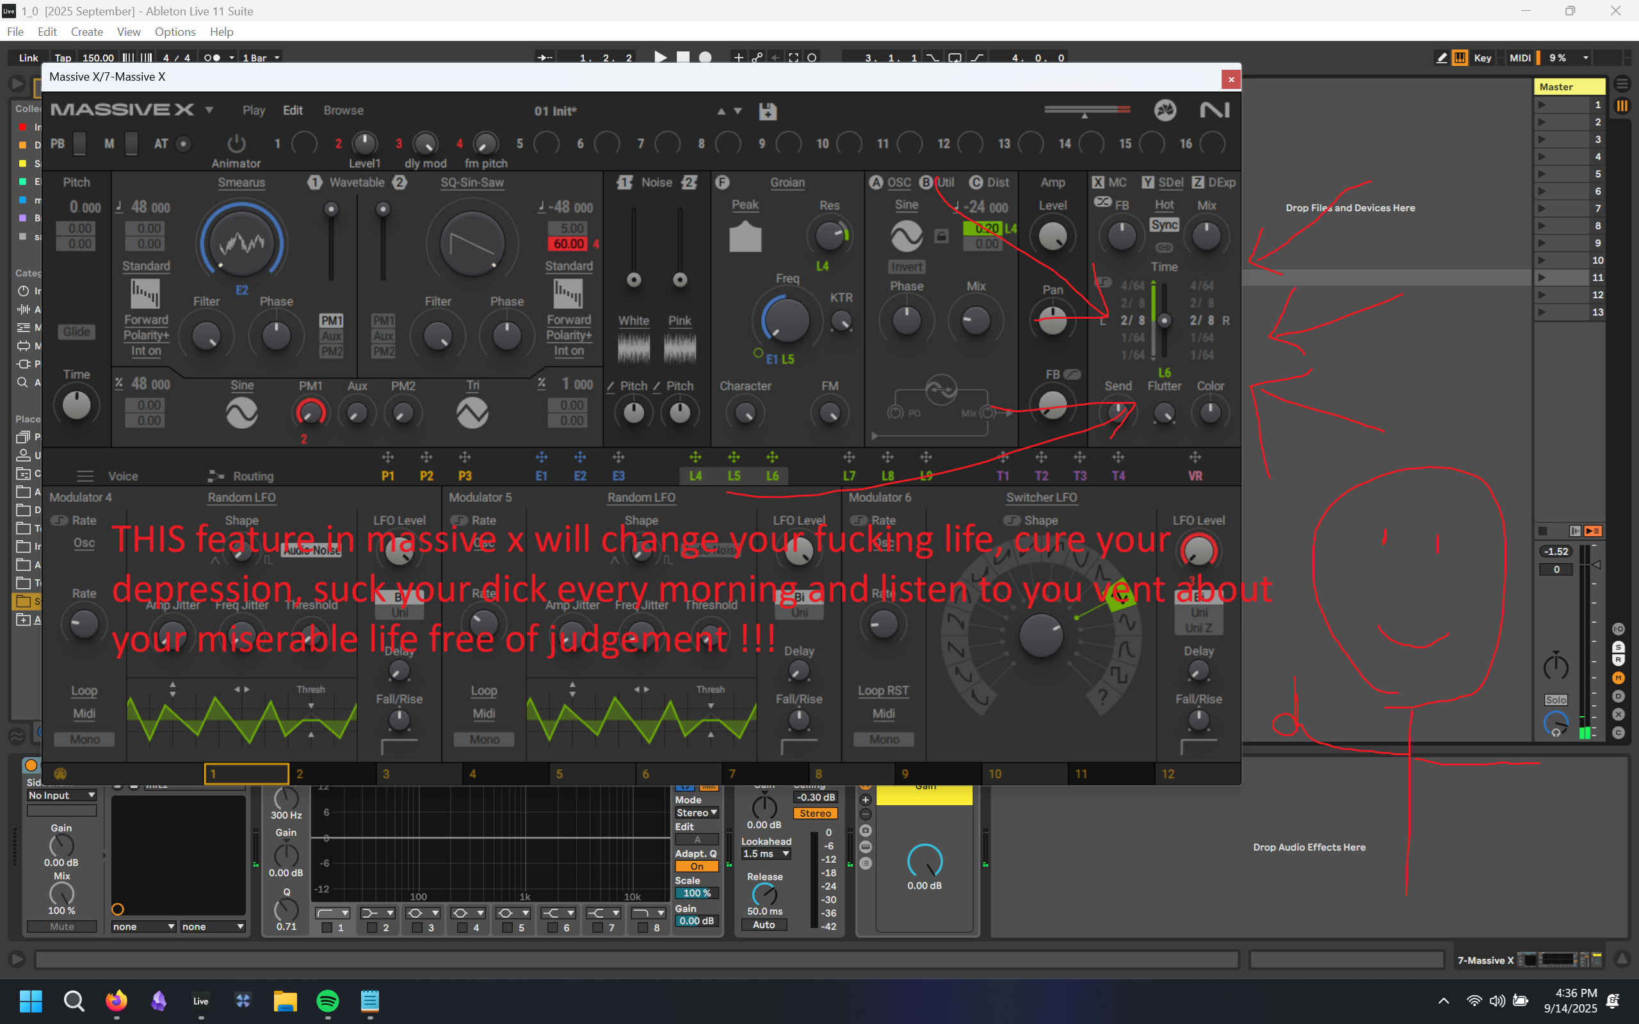Click the Key map mode button
1639x1024 pixels.
click(1483, 58)
